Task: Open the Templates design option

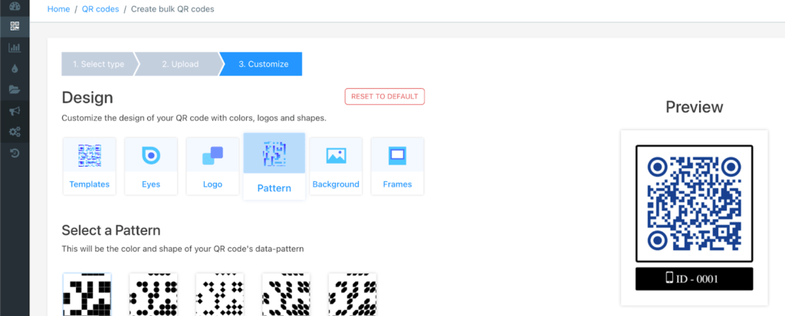Action: click(x=90, y=166)
